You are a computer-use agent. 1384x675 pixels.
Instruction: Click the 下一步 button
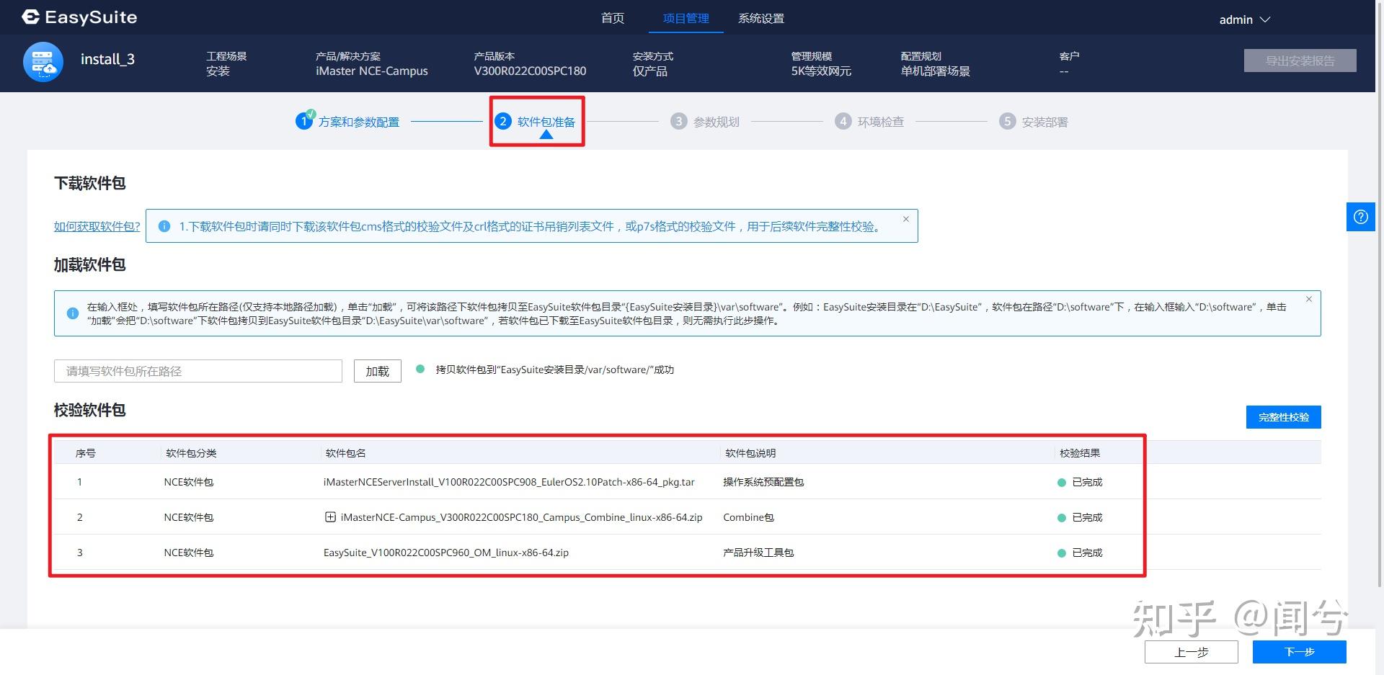pyautogui.click(x=1299, y=651)
